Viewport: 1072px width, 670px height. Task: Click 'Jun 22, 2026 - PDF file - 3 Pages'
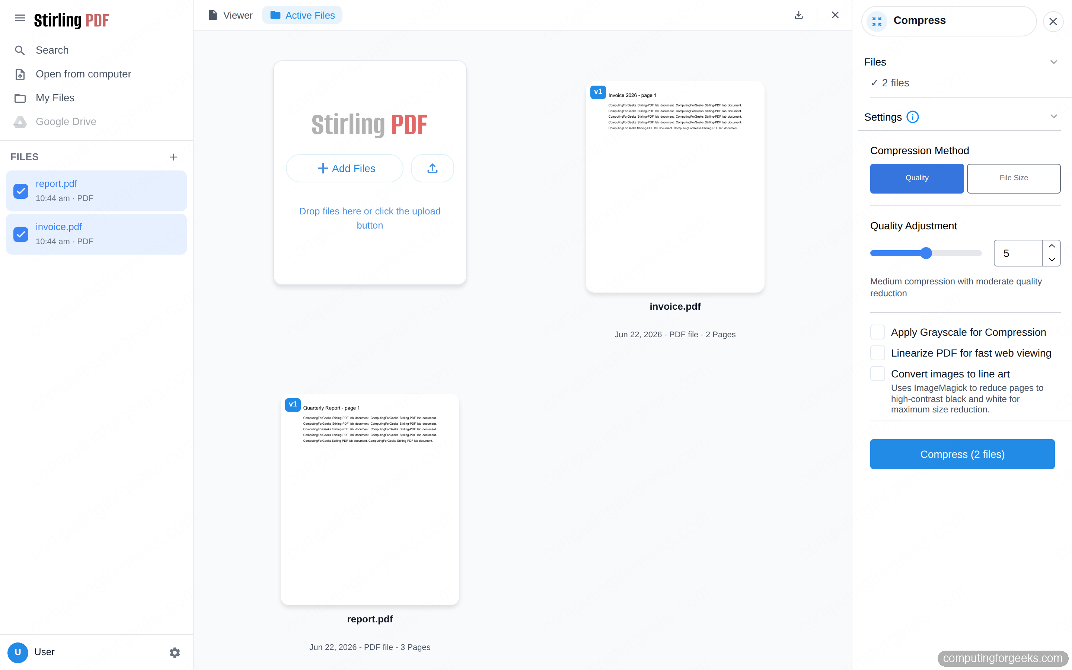pos(370,647)
